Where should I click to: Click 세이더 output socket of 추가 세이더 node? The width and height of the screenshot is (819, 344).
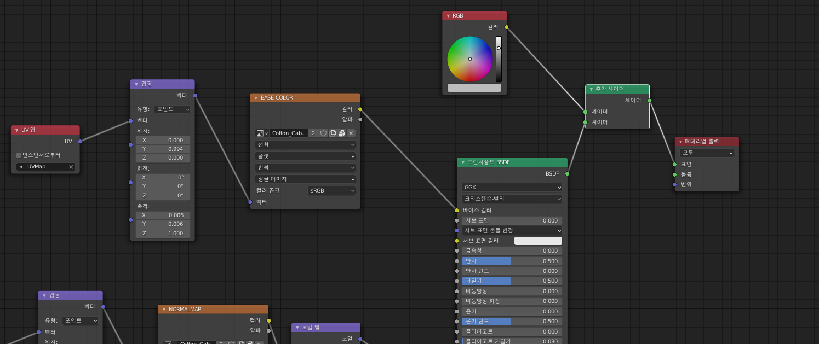650,101
